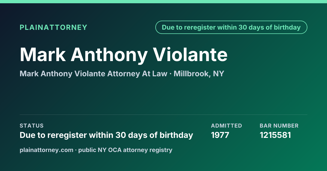Image resolution: width=327 pixels, height=171 pixels.
Task: Select the admitted year 1977
Action: 220,135
